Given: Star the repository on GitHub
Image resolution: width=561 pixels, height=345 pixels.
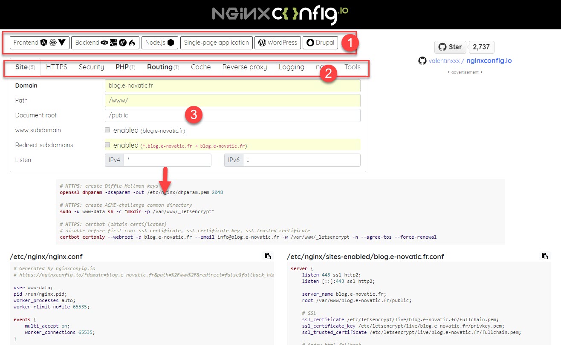Looking at the screenshot, I should [x=450, y=47].
